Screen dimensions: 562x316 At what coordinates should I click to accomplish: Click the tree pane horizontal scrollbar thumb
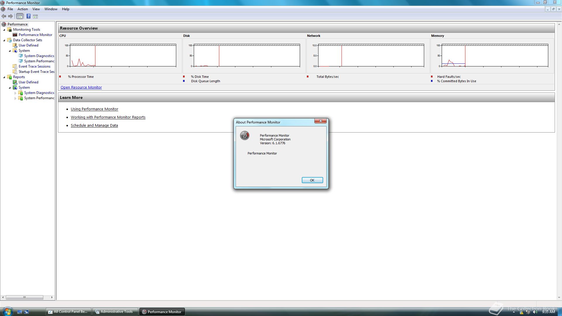[x=25, y=297]
